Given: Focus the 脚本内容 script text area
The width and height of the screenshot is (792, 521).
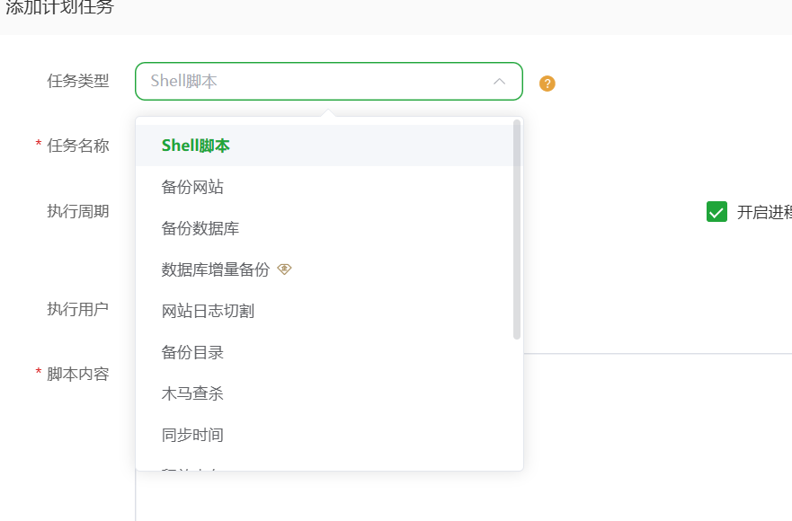Looking at the screenshot, I should (656, 431).
